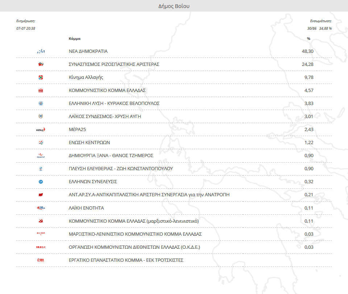Click the Κόμμα column header
The image size is (348, 294).
(75, 39)
